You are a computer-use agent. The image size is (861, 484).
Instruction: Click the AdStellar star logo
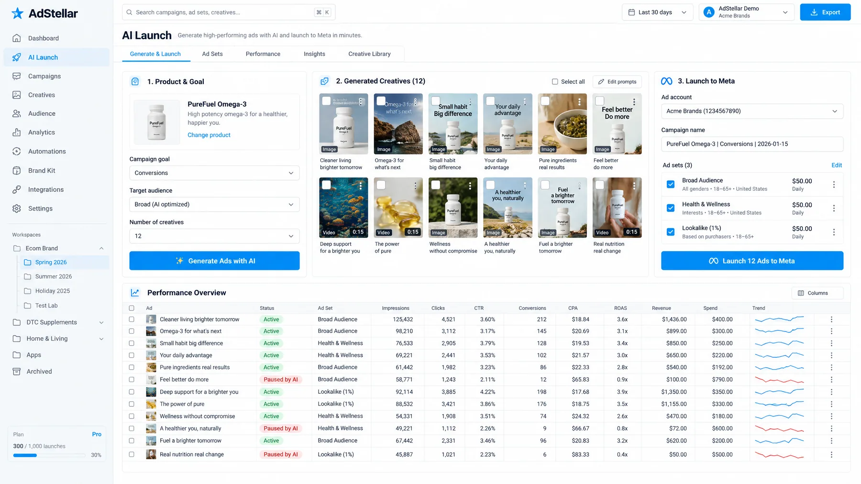pos(18,13)
